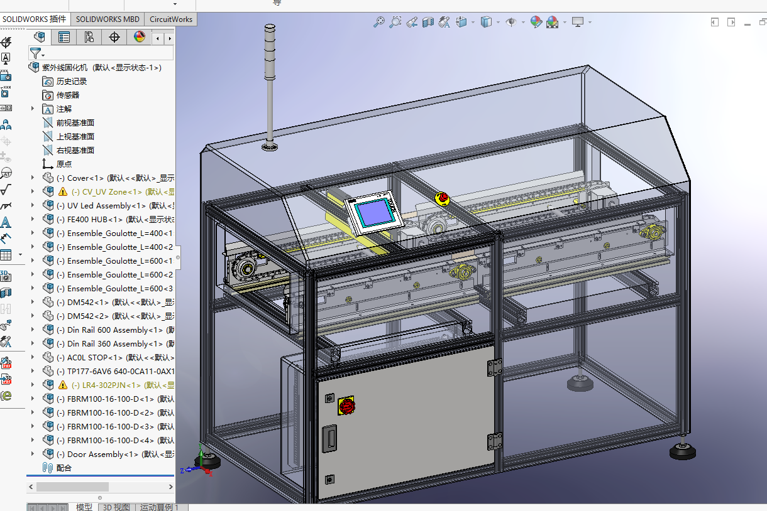
Task: Expand the Door Assembly<1> node
Action: point(33,454)
